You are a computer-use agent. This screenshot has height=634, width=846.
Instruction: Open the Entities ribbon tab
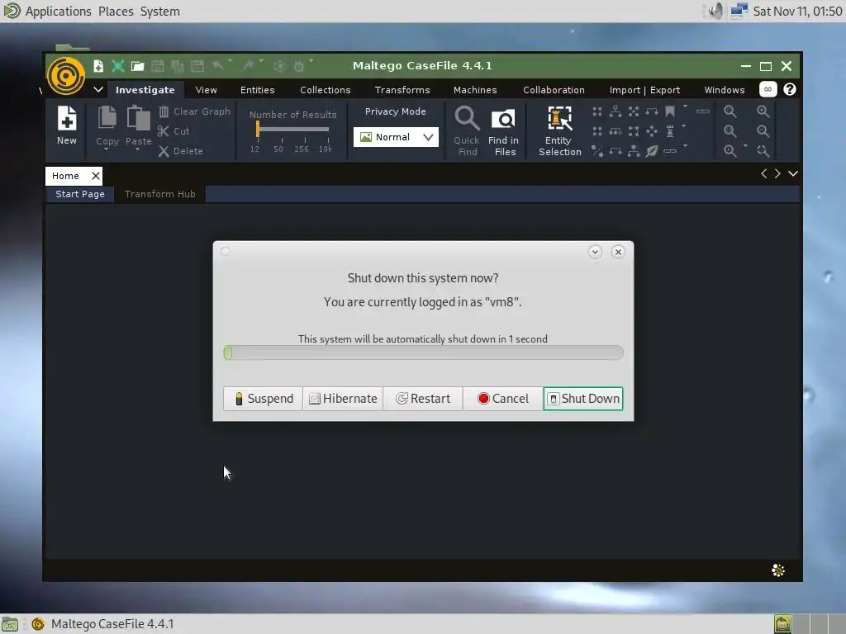(258, 90)
